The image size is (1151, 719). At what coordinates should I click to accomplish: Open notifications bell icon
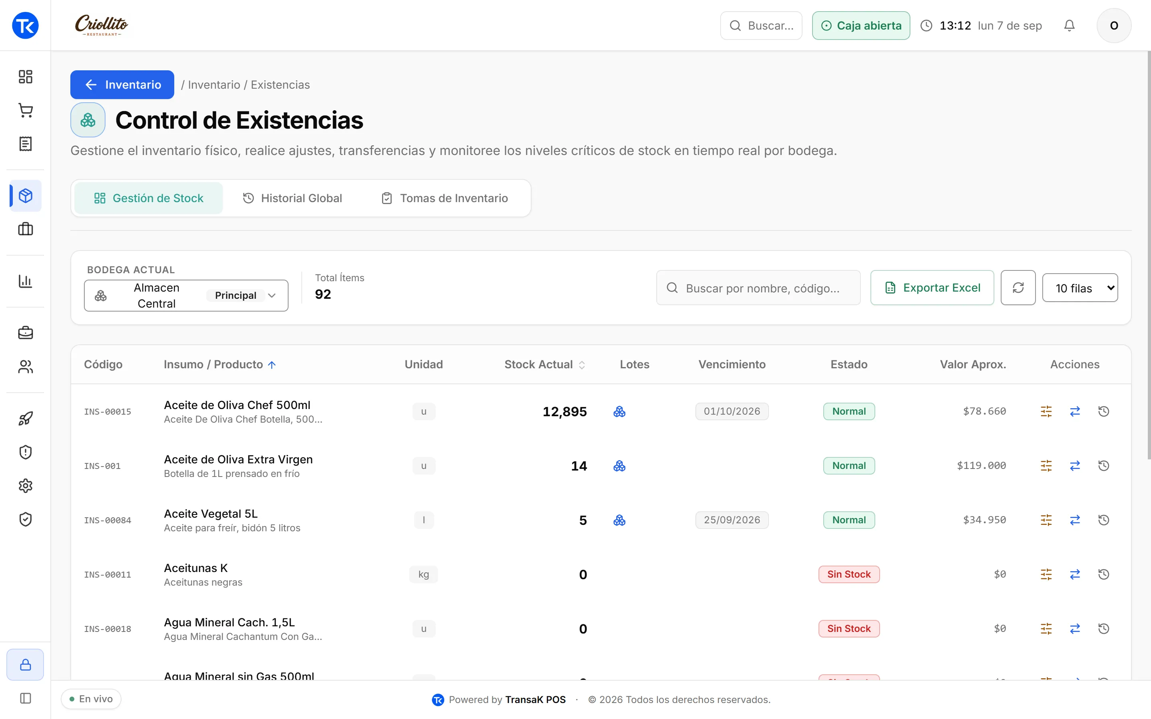coord(1069,26)
